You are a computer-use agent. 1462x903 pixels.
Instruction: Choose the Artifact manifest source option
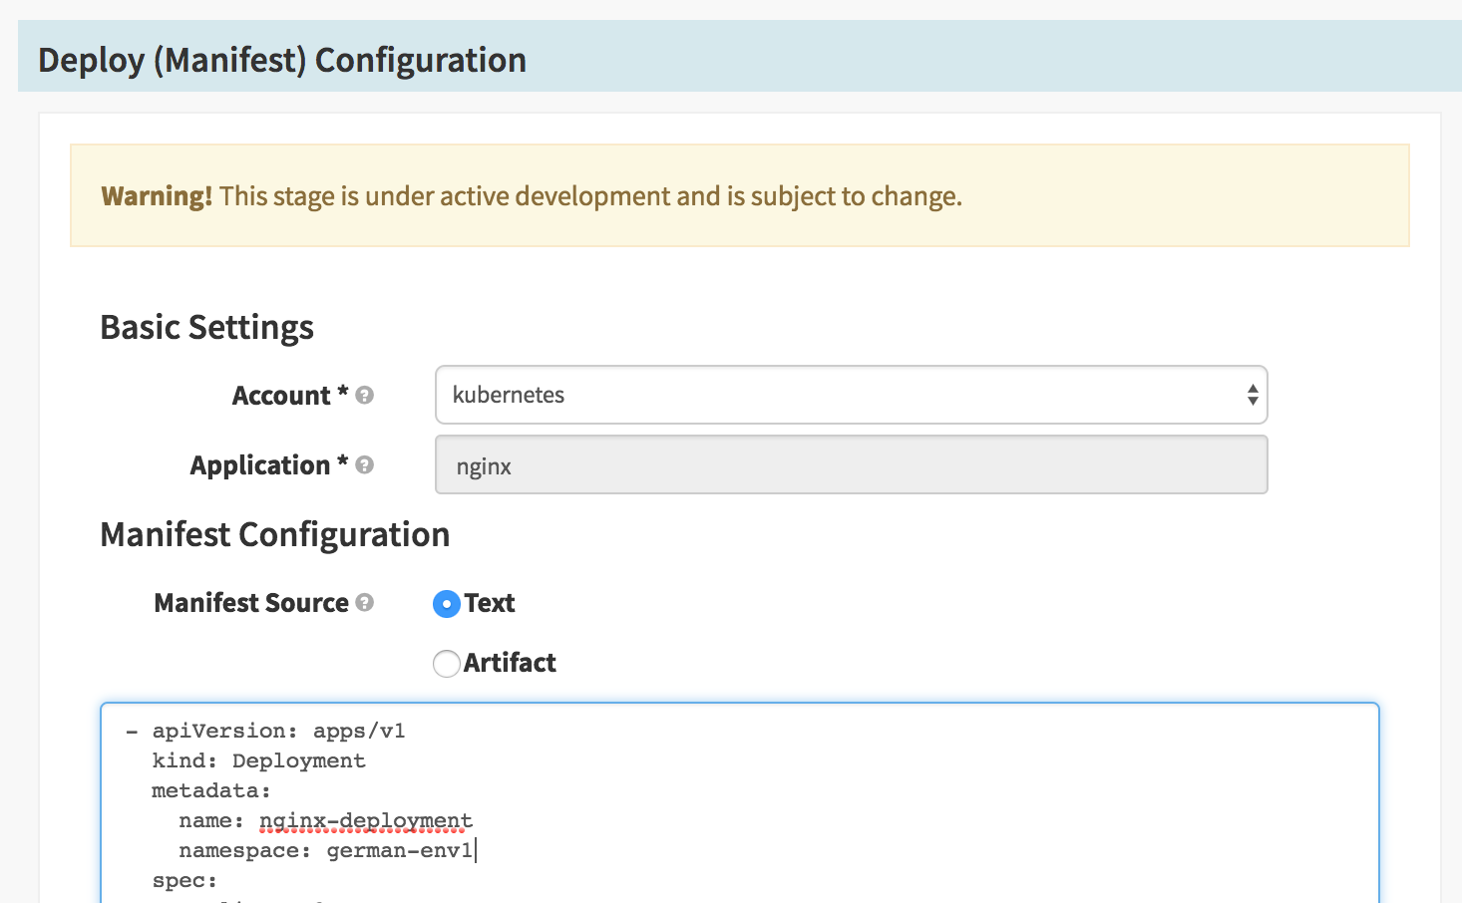pyautogui.click(x=447, y=664)
